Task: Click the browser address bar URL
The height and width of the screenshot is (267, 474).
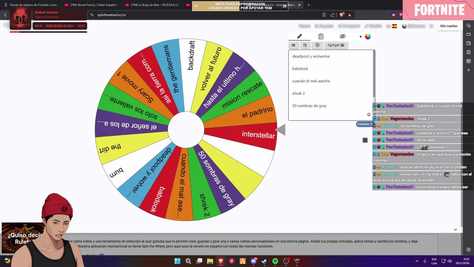Action: point(111,15)
